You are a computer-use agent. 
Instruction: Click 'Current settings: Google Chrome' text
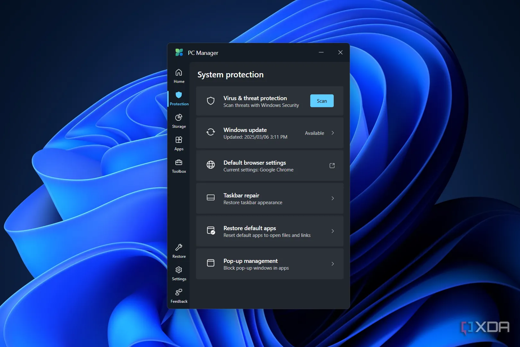259,170
